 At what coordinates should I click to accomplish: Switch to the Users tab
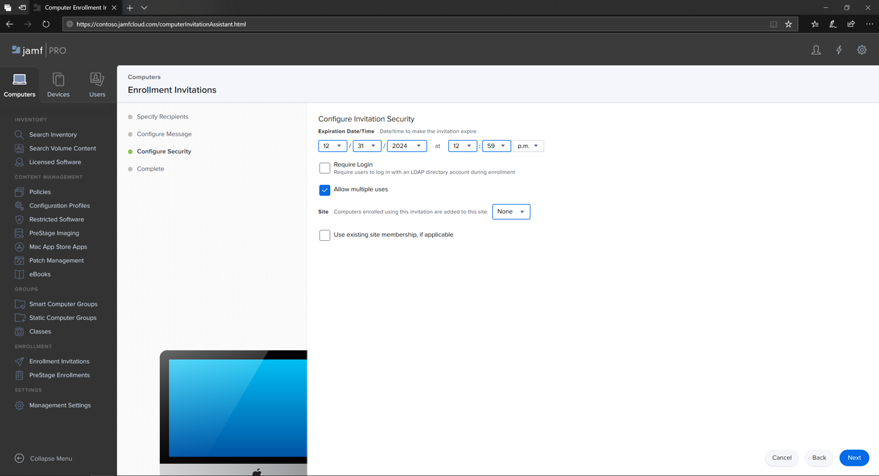click(97, 85)
